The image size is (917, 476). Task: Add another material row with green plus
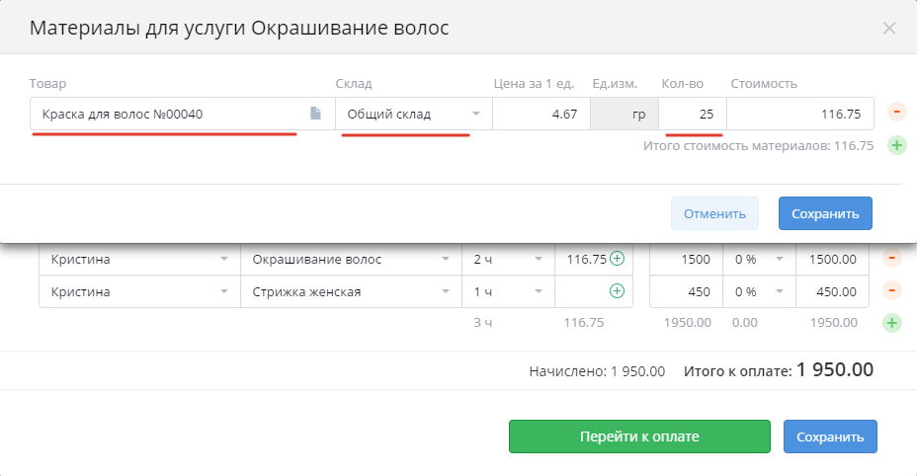coord(896,145)
